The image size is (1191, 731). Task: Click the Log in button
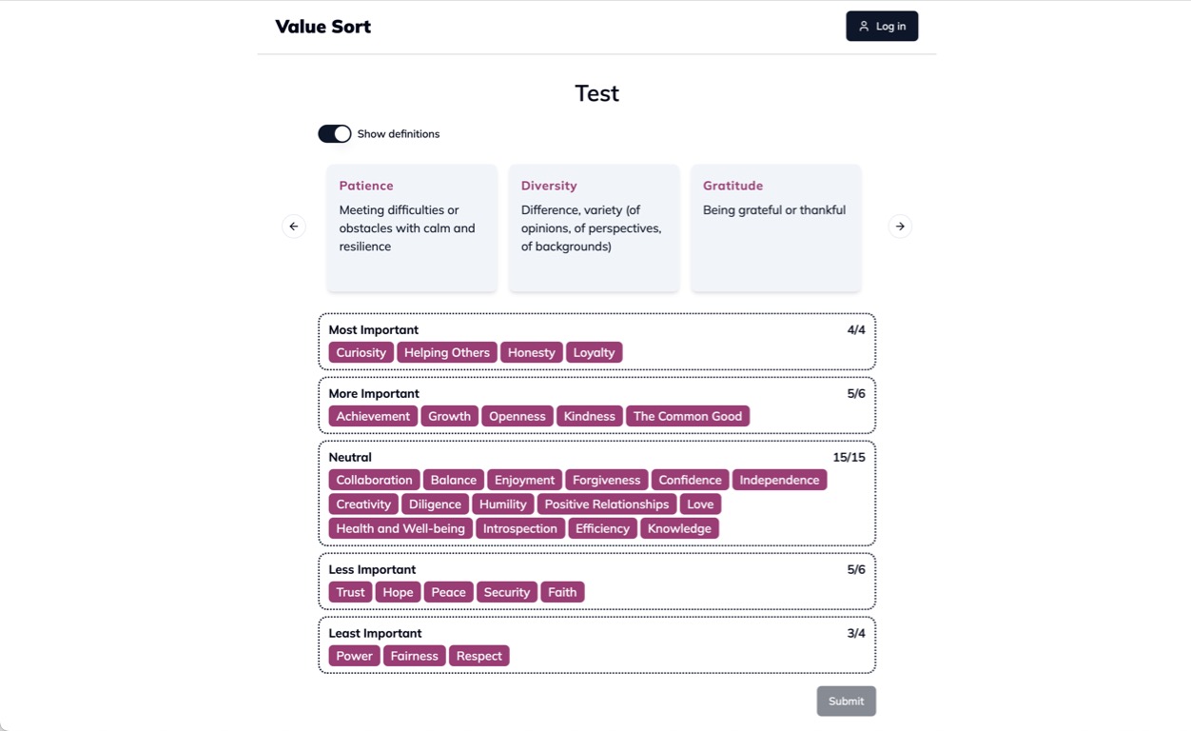coord(882,26)
